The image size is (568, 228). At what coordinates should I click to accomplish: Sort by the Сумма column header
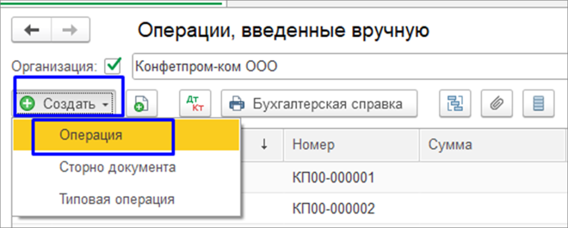pyautogui.click(x=494, y=145)
